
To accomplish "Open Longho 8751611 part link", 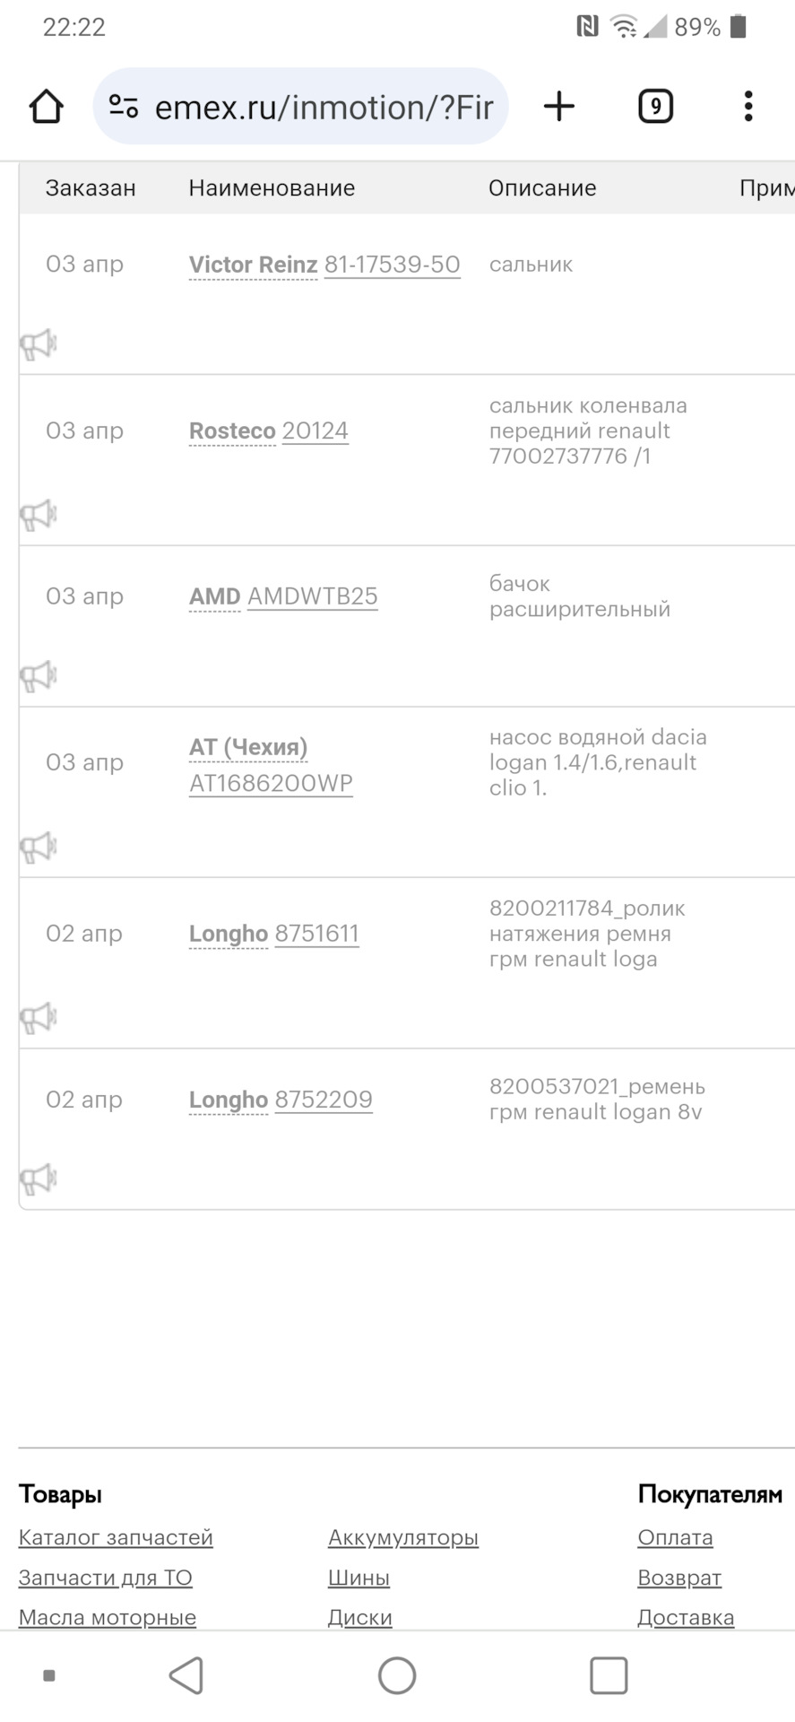I will point(317,934).
